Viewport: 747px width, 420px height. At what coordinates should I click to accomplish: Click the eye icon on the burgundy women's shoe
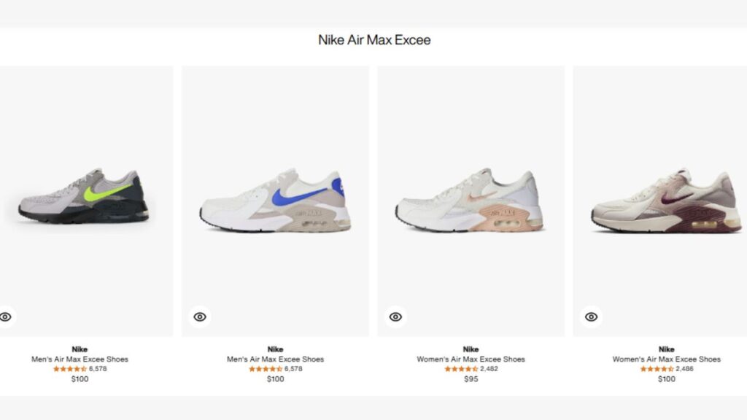[x=591, y=316]
